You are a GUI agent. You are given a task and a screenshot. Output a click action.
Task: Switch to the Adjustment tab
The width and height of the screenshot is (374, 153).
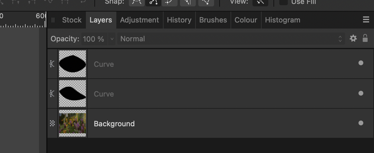[139, 20]
